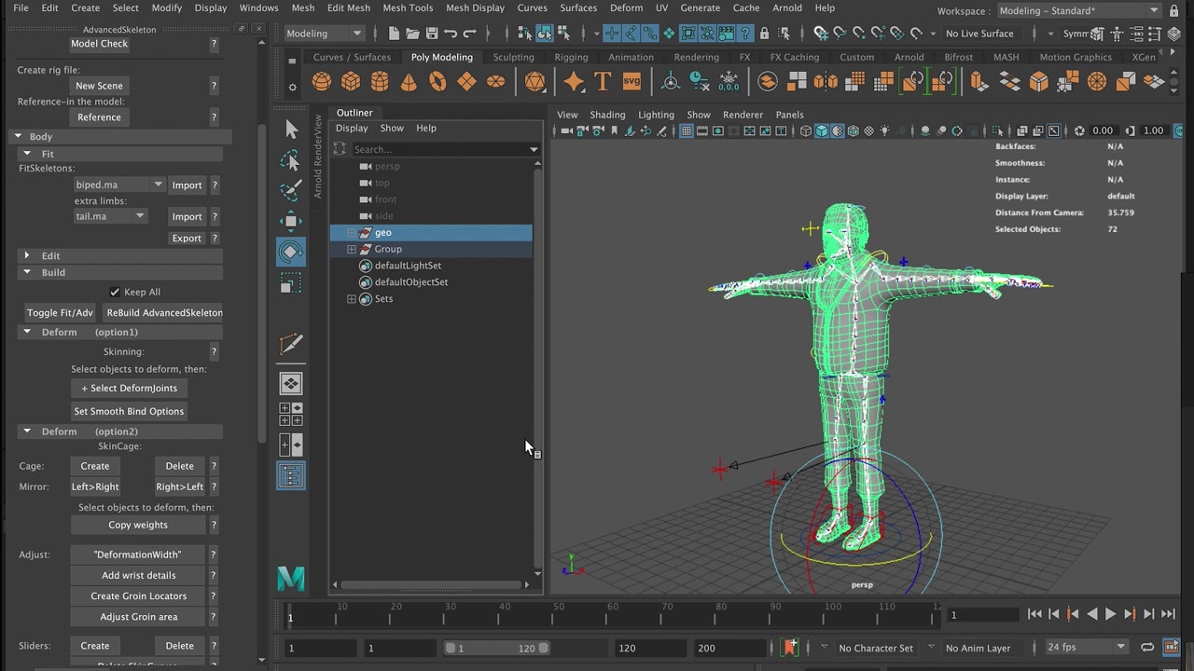Select the arrow Select tool in toolbox
The image size is (1194, 671).
point(291,130)
